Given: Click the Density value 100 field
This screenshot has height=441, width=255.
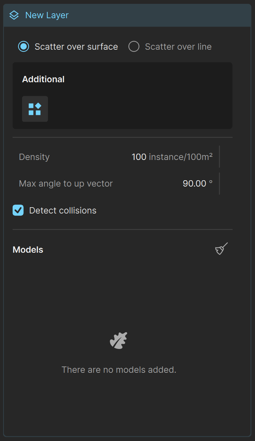Looking at the screenshot, I should click(x=139, y=157).
